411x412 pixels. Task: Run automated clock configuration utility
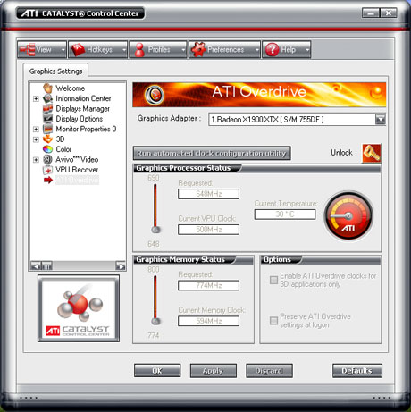pyautogui.click(x=212, y=153)
